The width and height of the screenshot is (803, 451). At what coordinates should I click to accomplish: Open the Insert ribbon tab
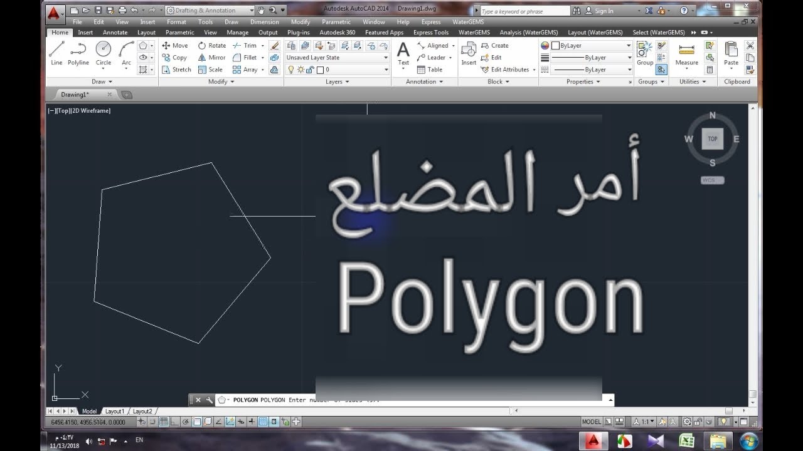(x=85, y=33)
